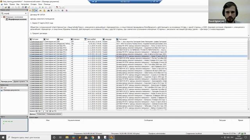Image resolution: width=250 pixels, height=140 pixels.
Task: Select the root item in the node selection panel
Action: click(5, 88)
